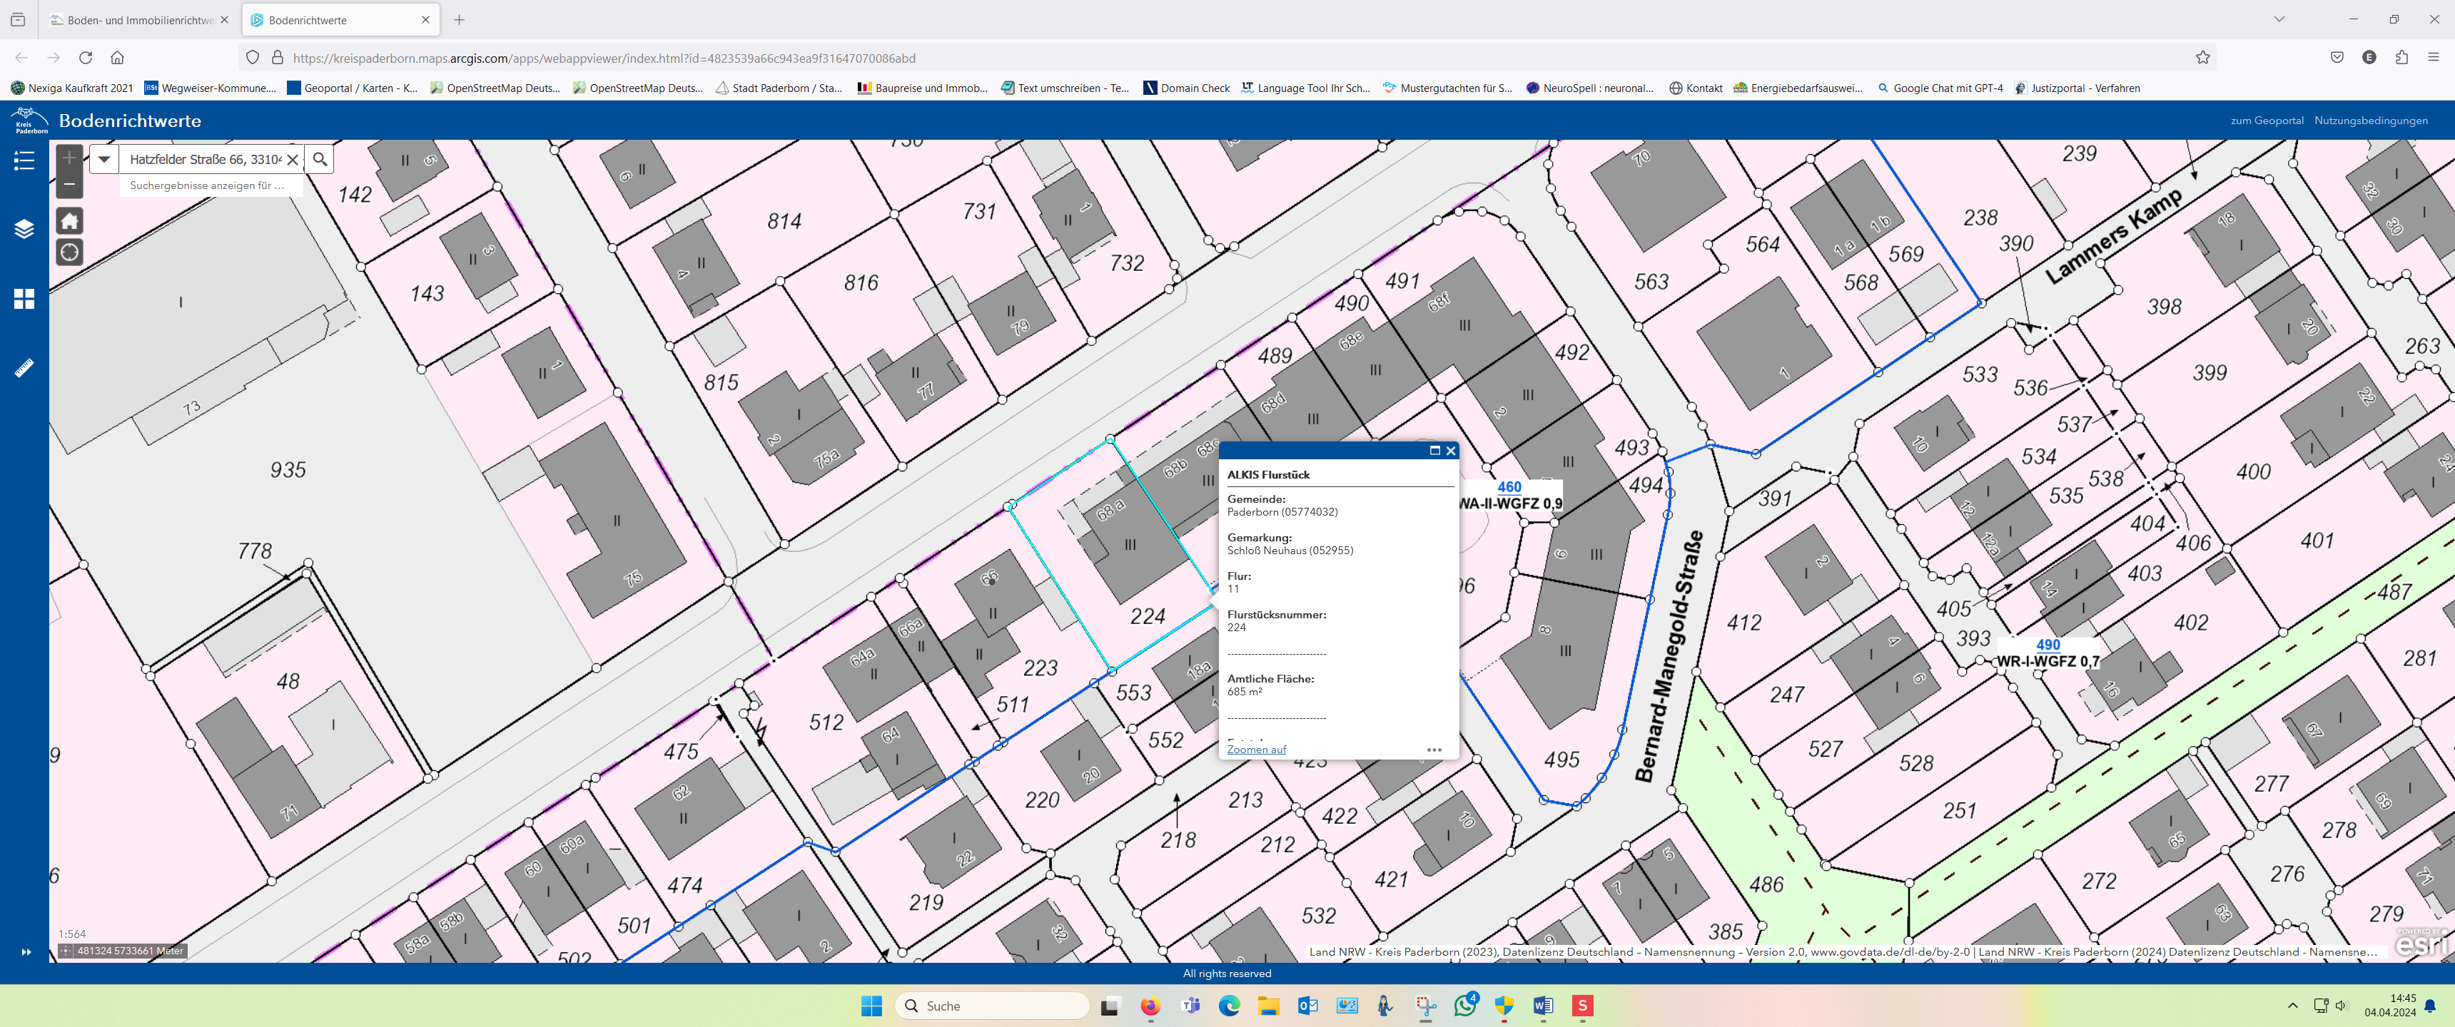Go back in browser history
This screenshot has width=2455, height=1027.
pos(22,57)
